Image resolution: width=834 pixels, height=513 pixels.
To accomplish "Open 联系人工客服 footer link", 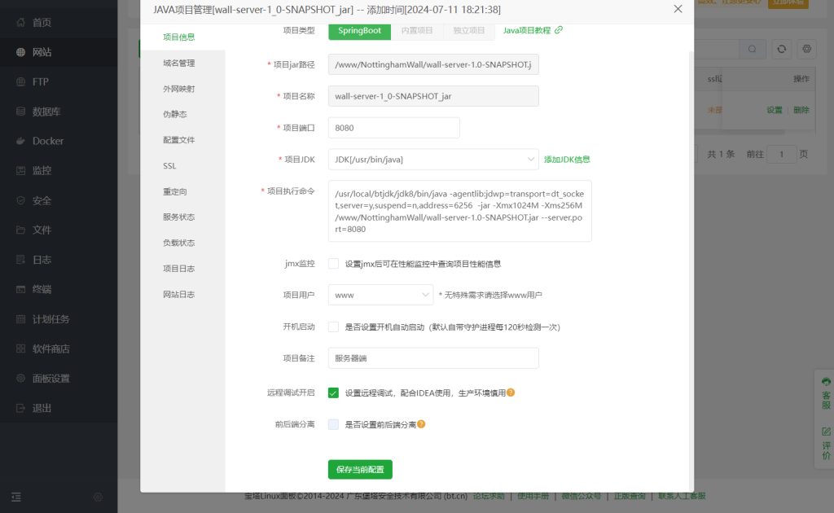I will point(682,496).
